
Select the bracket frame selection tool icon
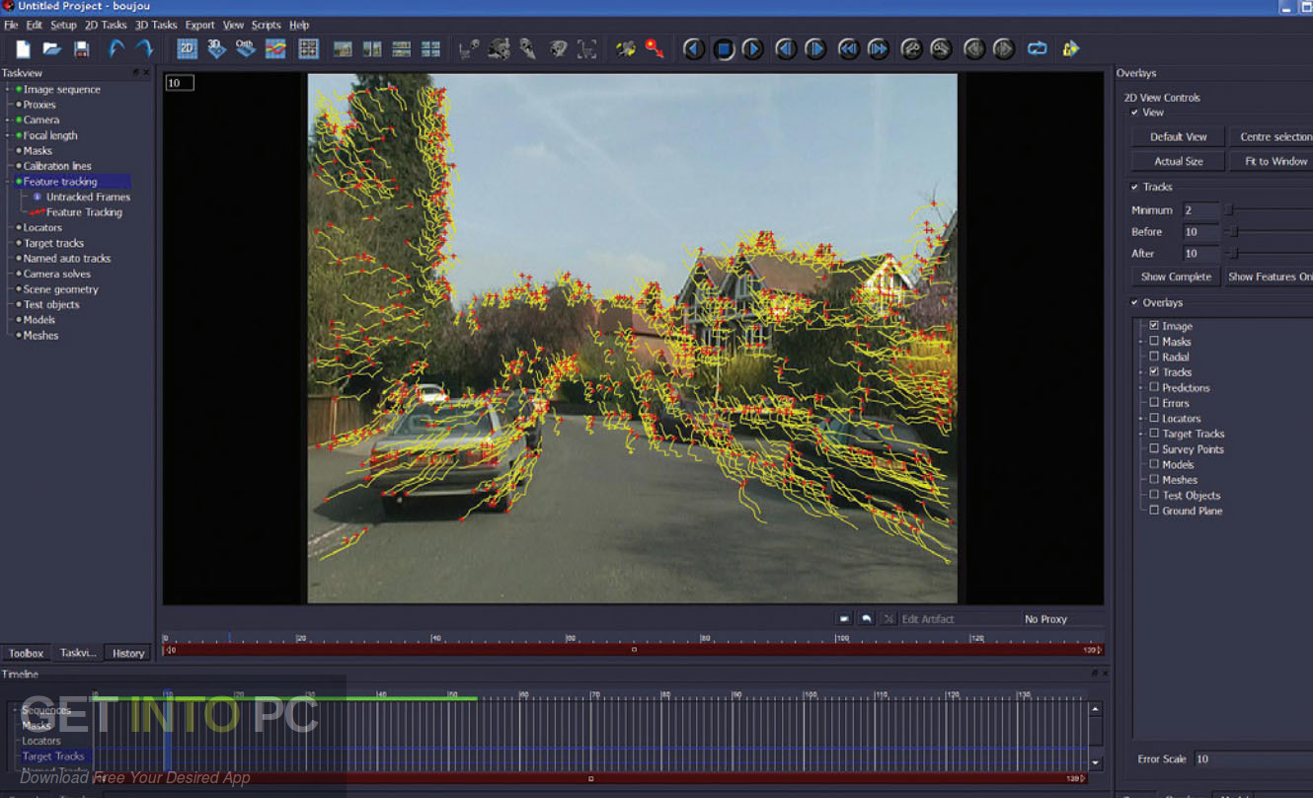587,48
